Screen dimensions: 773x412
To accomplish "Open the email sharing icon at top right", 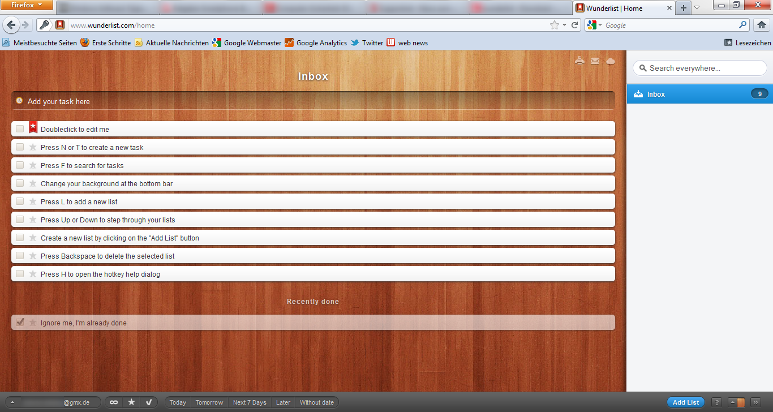I will (595, 61).
